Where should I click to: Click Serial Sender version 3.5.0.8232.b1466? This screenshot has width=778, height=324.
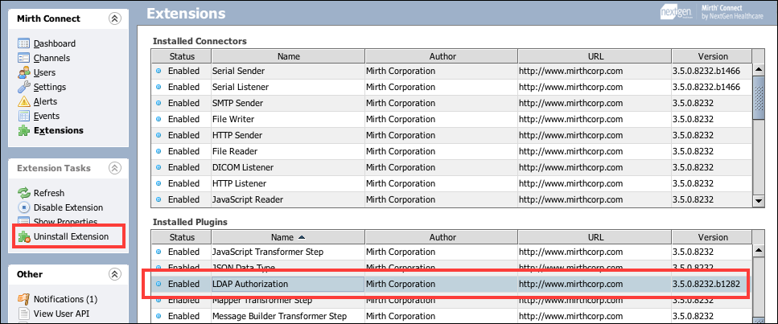(706, 71)
